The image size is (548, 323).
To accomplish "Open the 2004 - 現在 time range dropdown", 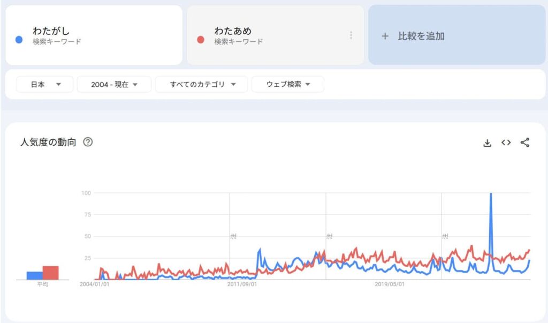I will pos(114,84).
